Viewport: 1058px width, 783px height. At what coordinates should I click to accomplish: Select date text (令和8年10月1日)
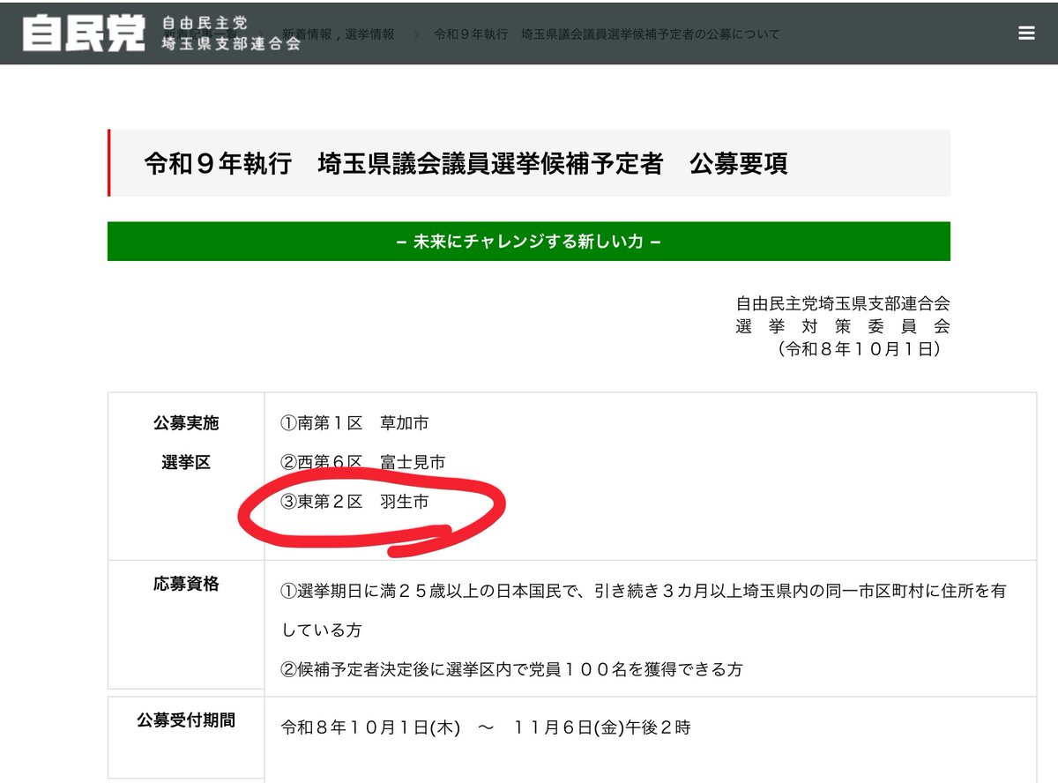point(861,348)
